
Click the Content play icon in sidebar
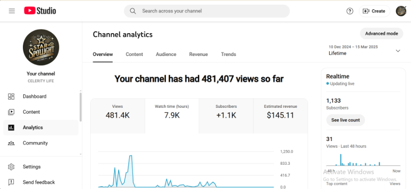[x=11, y=112]
